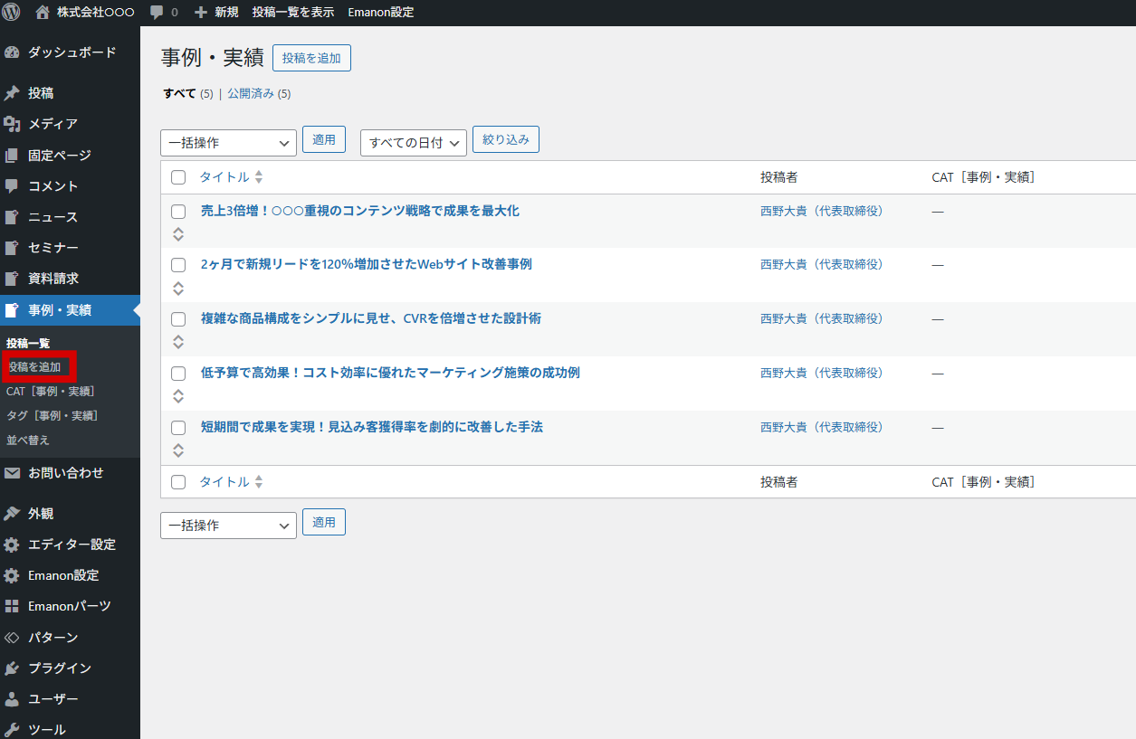Click the top 適用 button
This screenshot has width=1136, height=739.
click(324, 139)
